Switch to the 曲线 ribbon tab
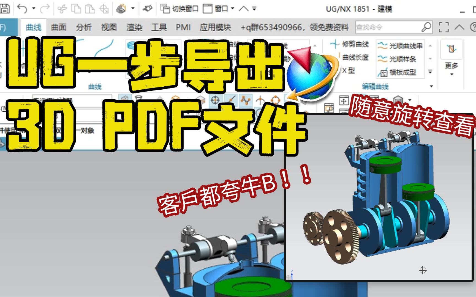 [x=34, y=27]
